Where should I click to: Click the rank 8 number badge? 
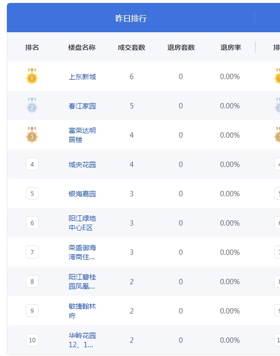tap(32, 281)
